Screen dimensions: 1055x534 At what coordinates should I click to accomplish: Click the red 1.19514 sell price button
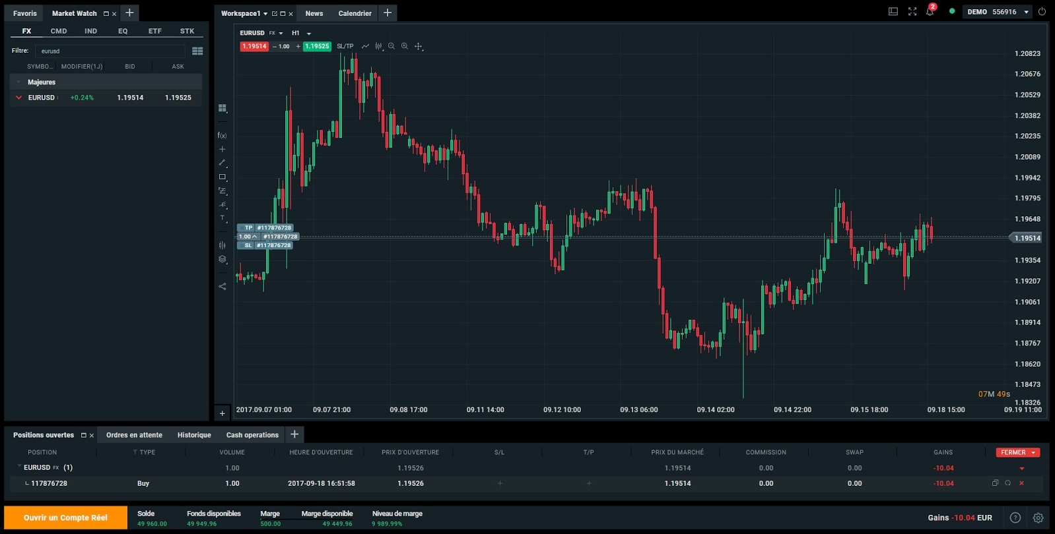pos(254,46)
